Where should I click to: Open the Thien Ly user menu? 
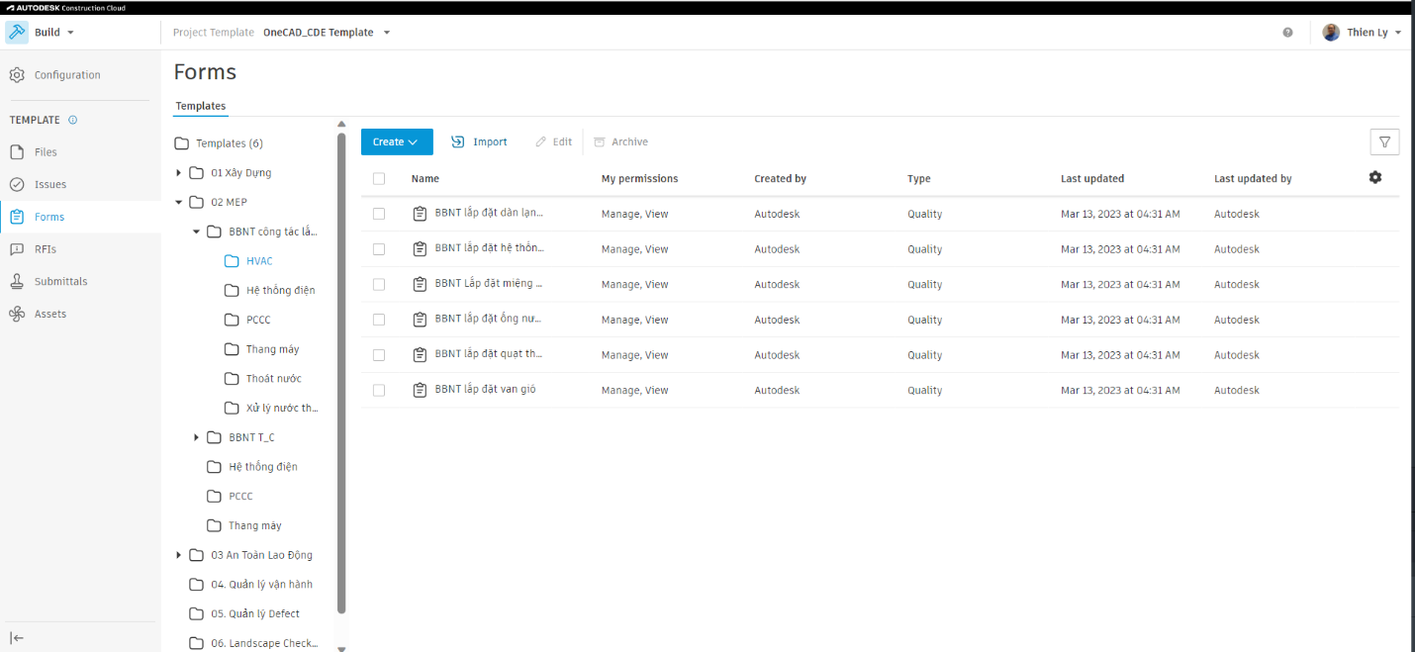(x=1363, y=33)
